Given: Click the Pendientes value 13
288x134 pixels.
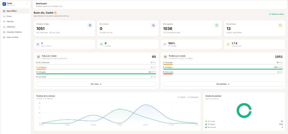Looking at the screenshot, I should [228, 29].
